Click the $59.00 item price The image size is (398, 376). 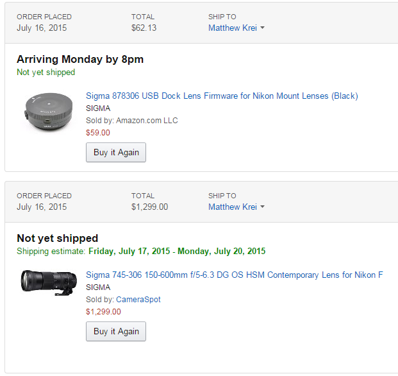click(x=98, y=133)
